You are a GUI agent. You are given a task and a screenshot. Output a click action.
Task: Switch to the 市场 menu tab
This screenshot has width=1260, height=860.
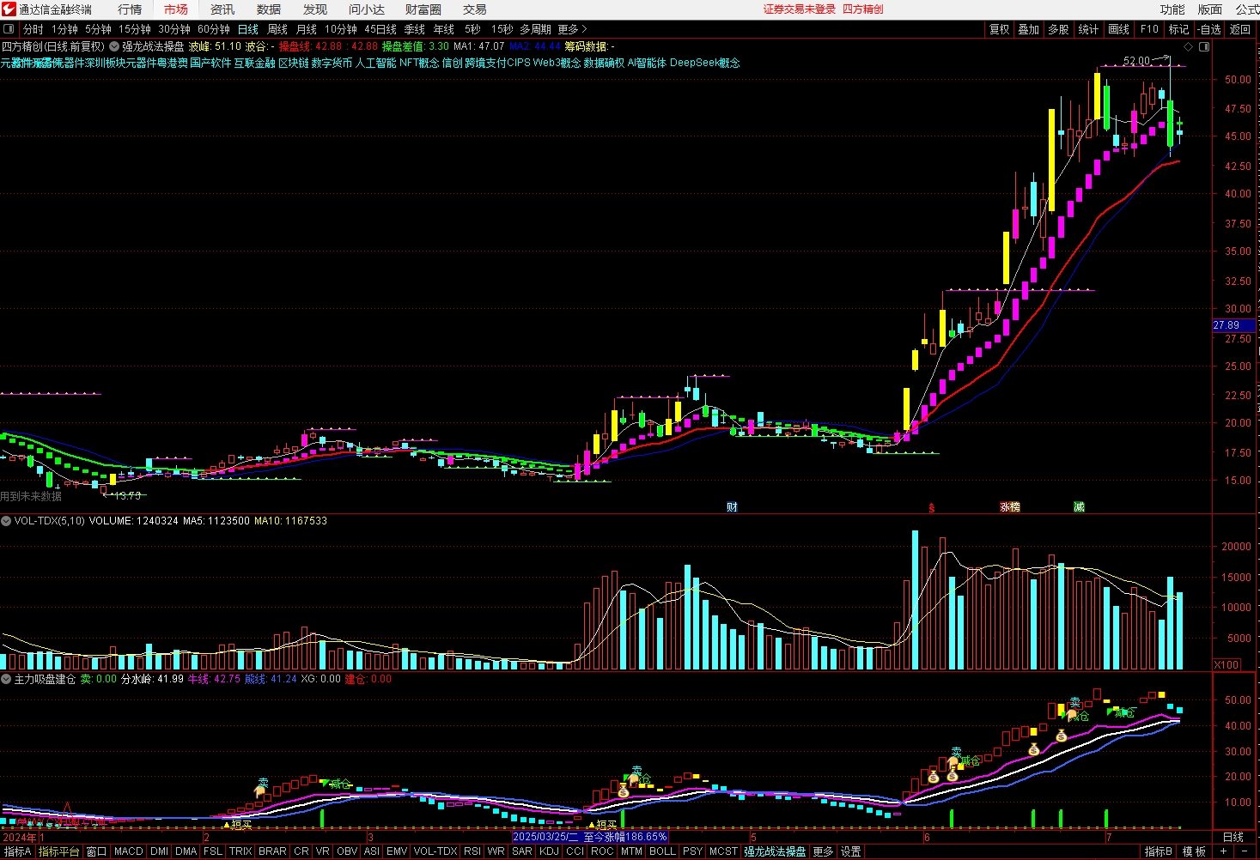point(176,9)
